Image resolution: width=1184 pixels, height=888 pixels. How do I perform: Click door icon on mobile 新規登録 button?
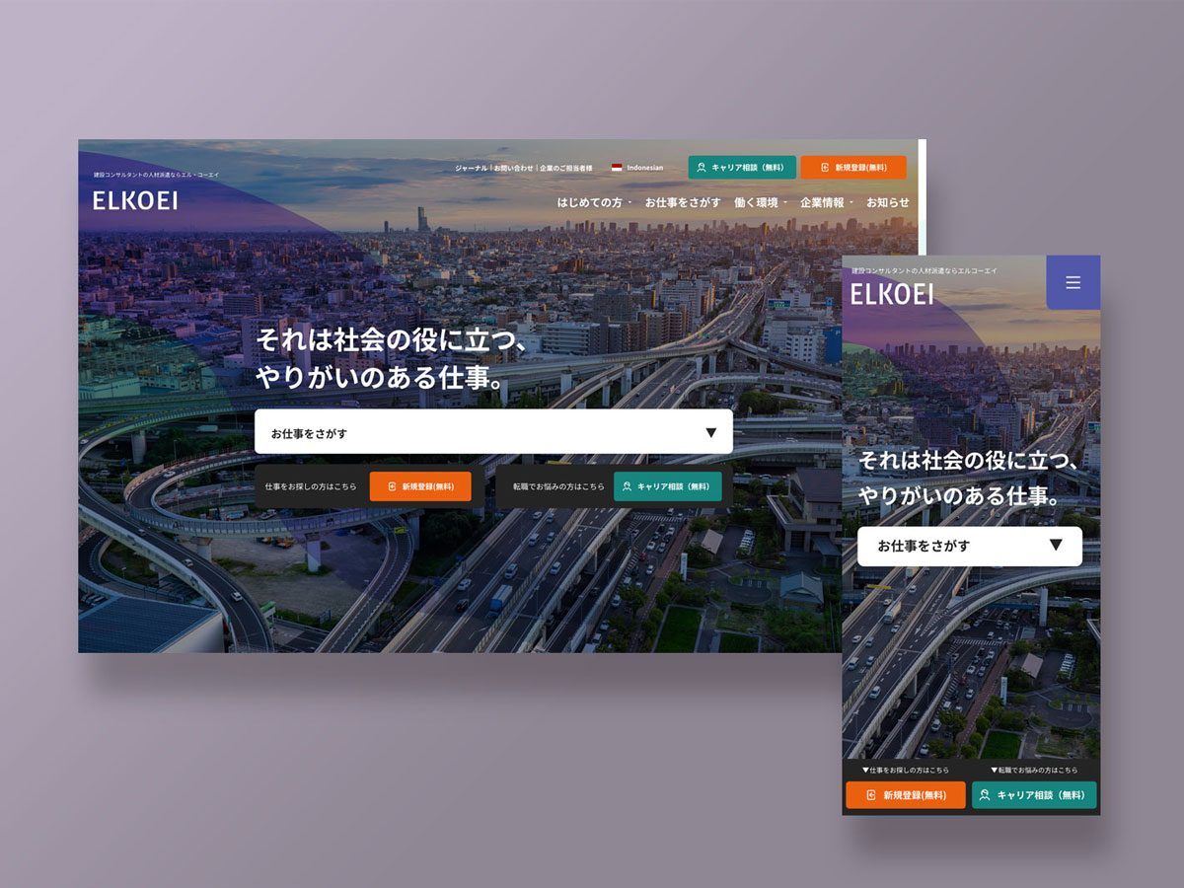click(871, 795)
